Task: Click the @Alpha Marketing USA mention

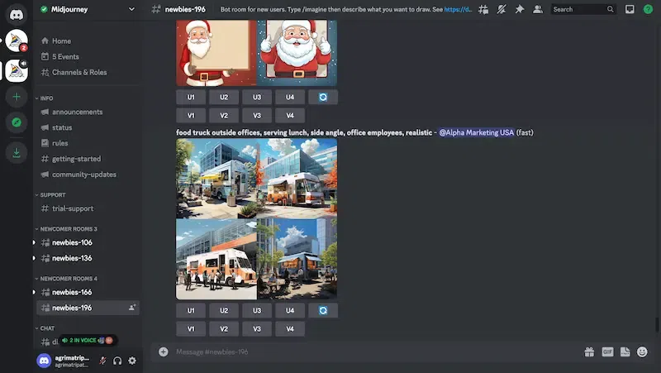Action: pyautogui.click(x=477, y=132)
